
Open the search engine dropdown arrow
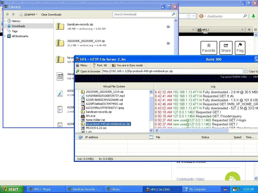click(205, 16)
